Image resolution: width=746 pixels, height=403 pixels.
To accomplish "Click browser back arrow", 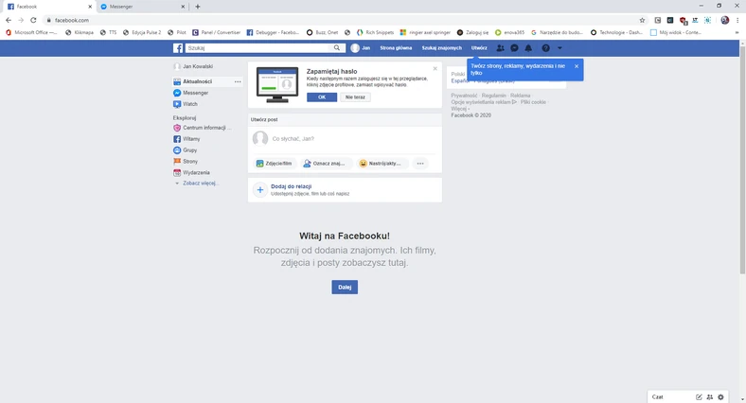I will (9, 20).
